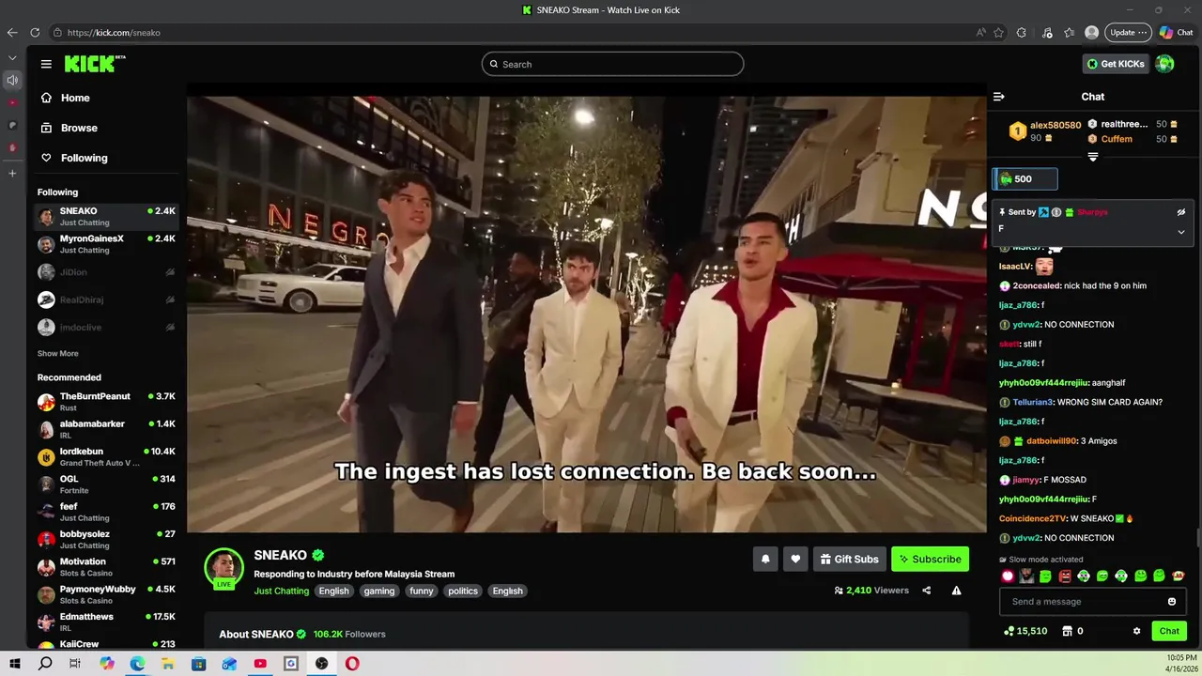Open the emote picker smiley in the message box

[x=1172, y=602]
